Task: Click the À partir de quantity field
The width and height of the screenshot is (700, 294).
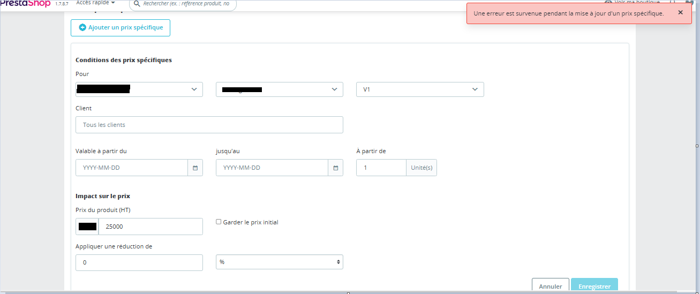Action: click(381, 168)
